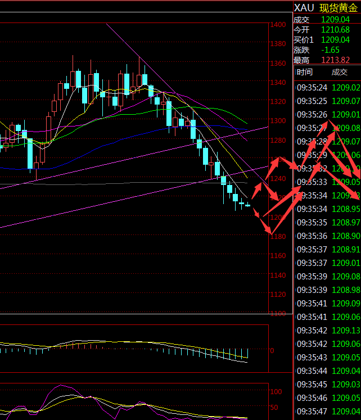
Task: Click the lowest red arrow tip near 1180
Action: pyautogui.click(x=271, y=232)
